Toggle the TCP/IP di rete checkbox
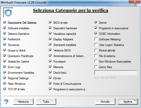 pyautogui.click(x=5, y=89)
